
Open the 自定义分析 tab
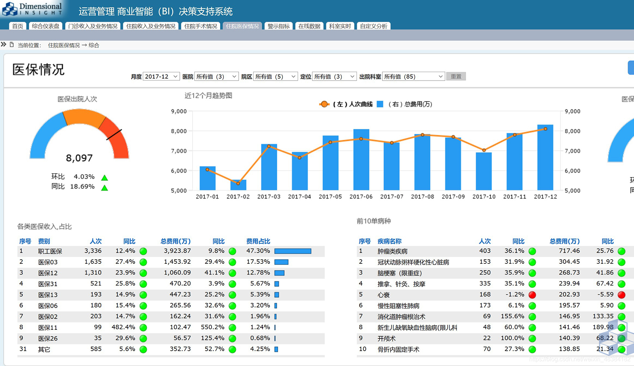pos(373,26)
